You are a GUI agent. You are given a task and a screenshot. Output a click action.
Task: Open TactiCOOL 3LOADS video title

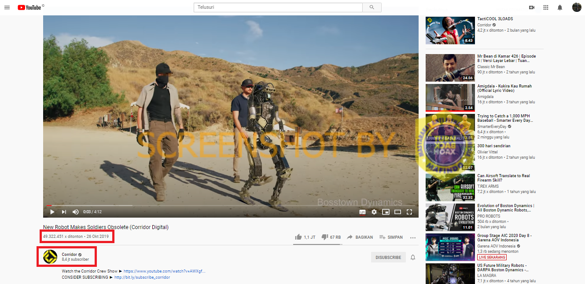pyautogui.click(x=495, y=19)
